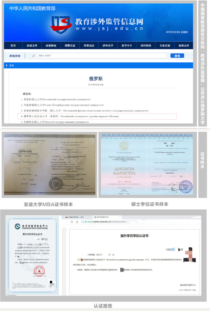Click the 新闻查询 label
The height and width of the screenshot is (311, 210).
[x=15, y=56]
